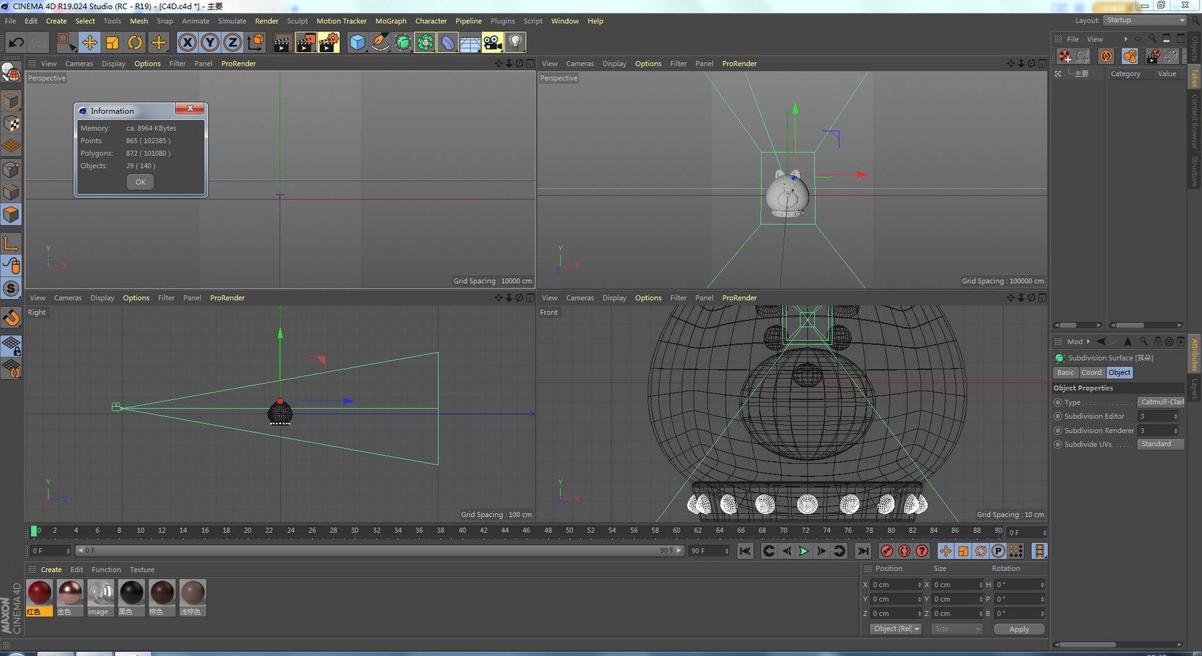Open the Simulate menu
This screenshot has height=656, width=1202.
(x=232, y=21)
